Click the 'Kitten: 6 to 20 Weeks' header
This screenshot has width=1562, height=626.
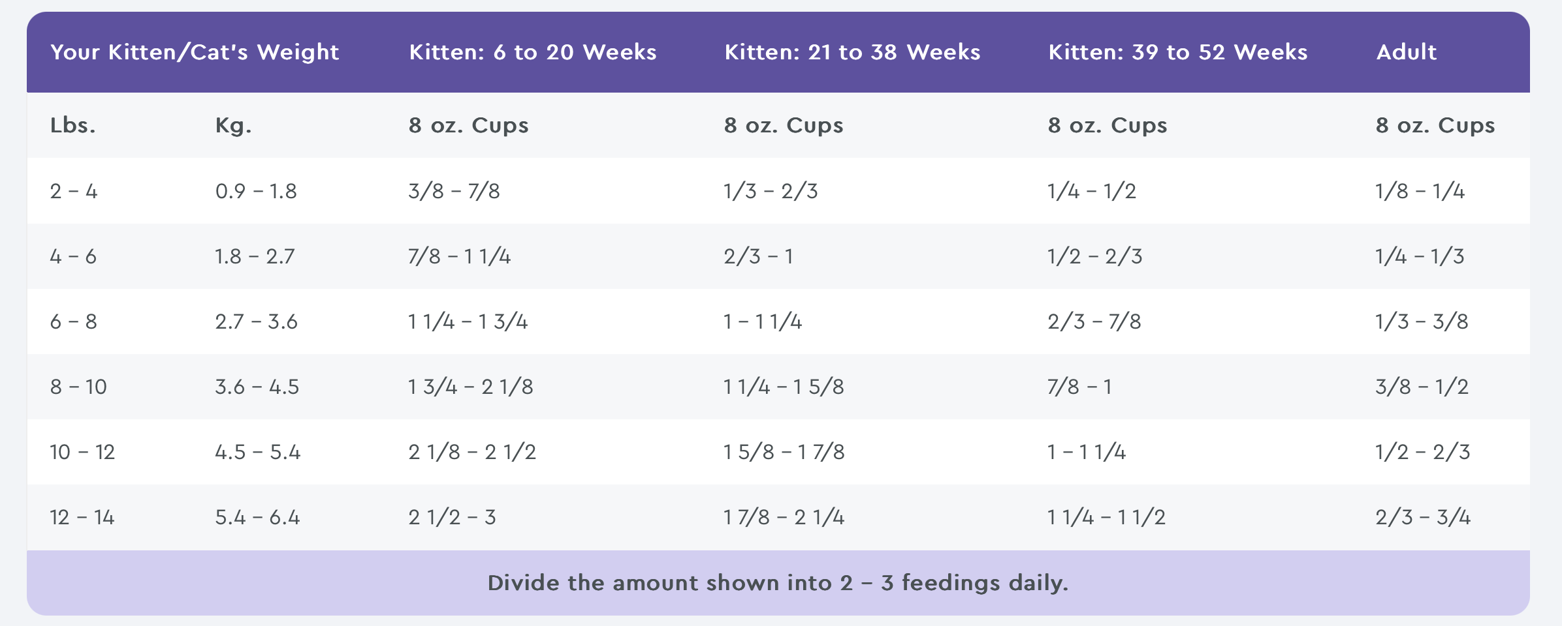click(532, 52)
